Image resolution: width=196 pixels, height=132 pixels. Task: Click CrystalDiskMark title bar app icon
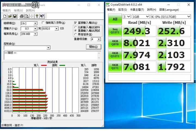pyautogui.click(x=108, y=5)
